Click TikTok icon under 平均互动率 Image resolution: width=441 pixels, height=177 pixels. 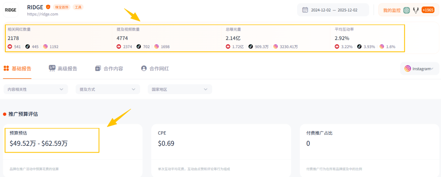359,47
